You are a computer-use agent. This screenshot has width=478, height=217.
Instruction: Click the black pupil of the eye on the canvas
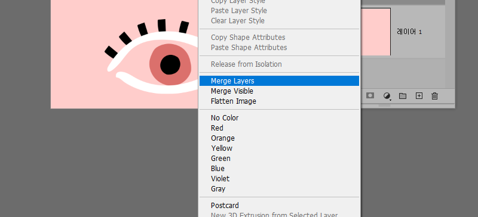(170, 65)
